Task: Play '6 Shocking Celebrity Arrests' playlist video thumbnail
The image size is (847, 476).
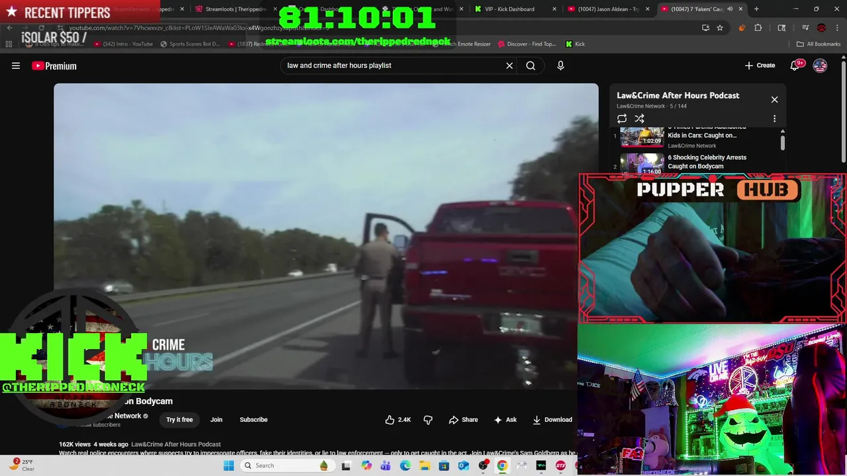Action: [642, 163]
